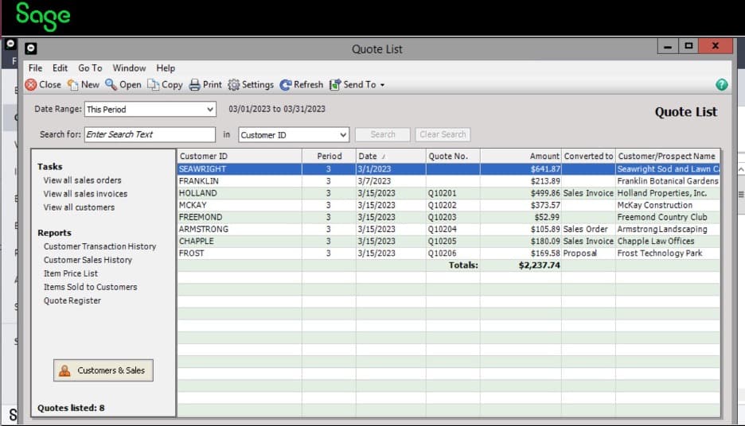The width and height of the screenshot is (745, 426).
Task: Click quote number Q10206
Action: point(442,254)
